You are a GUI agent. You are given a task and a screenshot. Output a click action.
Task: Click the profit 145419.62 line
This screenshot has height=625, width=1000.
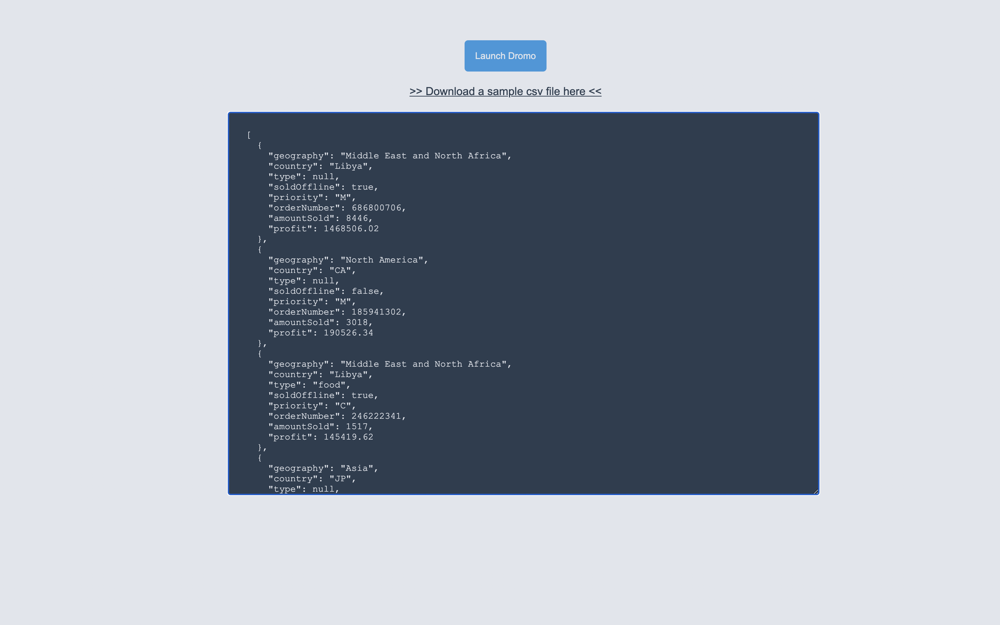[321, 437]
